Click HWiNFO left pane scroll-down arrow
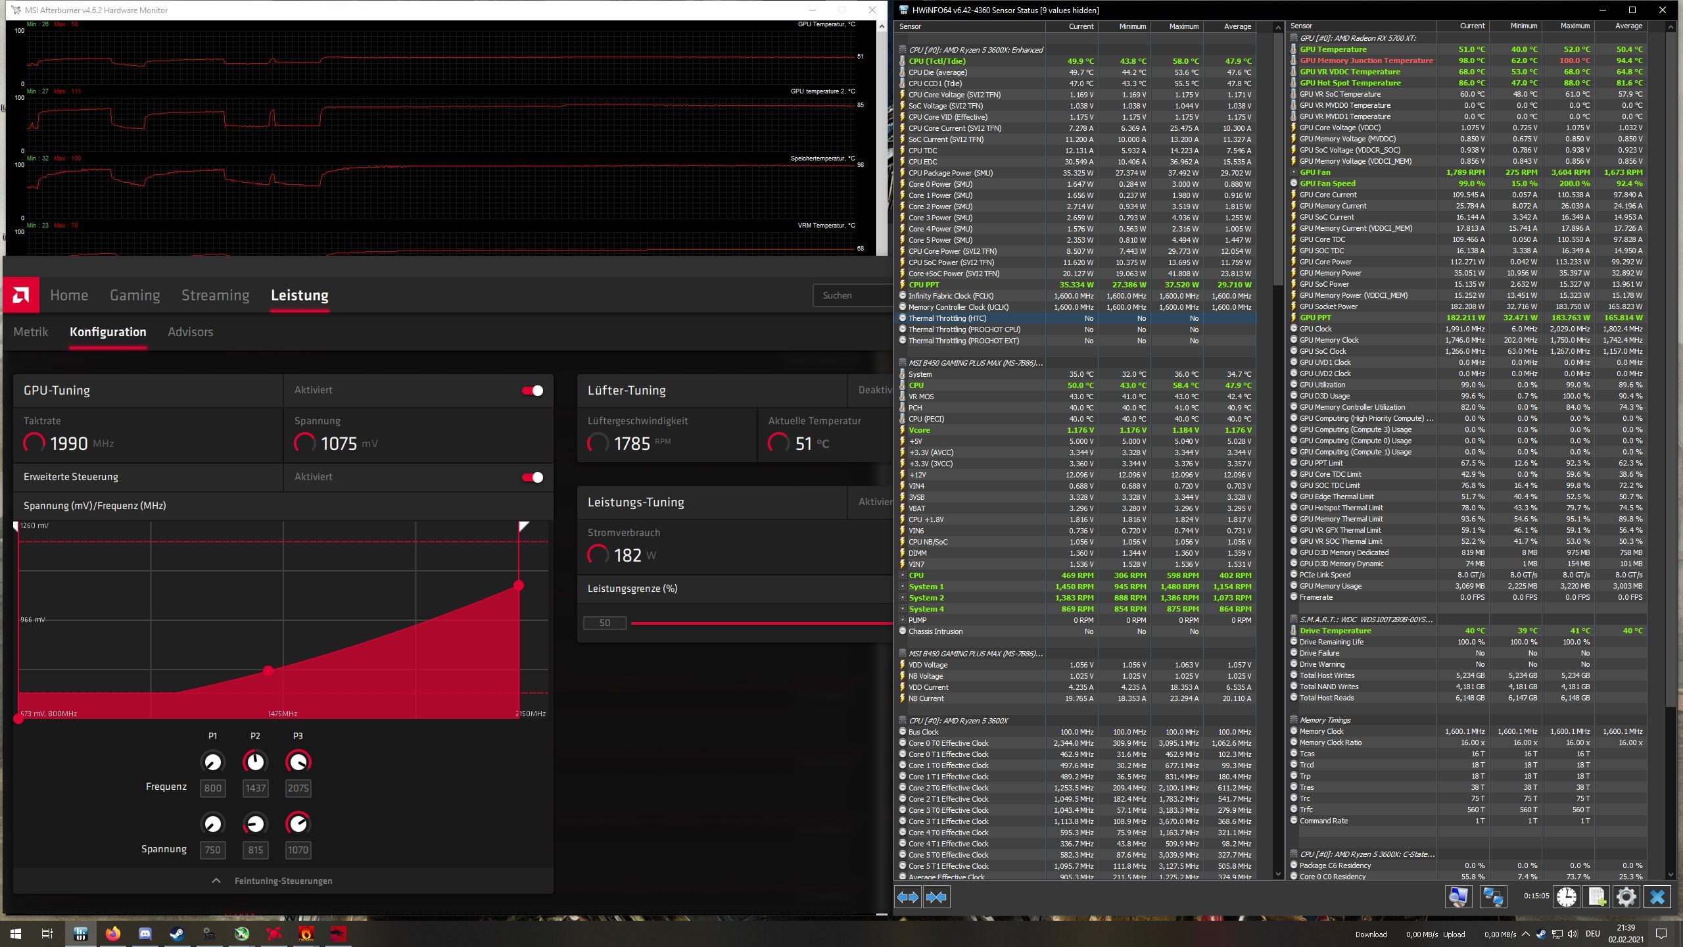 1278,874
